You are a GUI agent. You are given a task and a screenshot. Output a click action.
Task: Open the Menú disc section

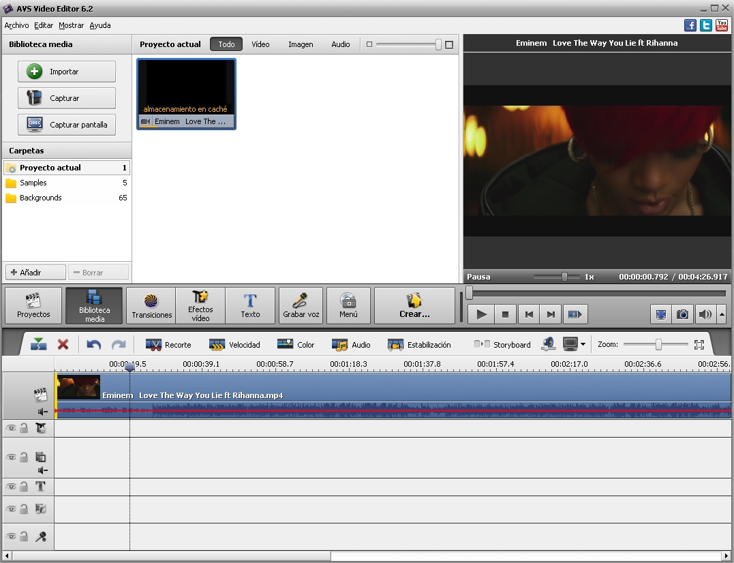[348, 305]
